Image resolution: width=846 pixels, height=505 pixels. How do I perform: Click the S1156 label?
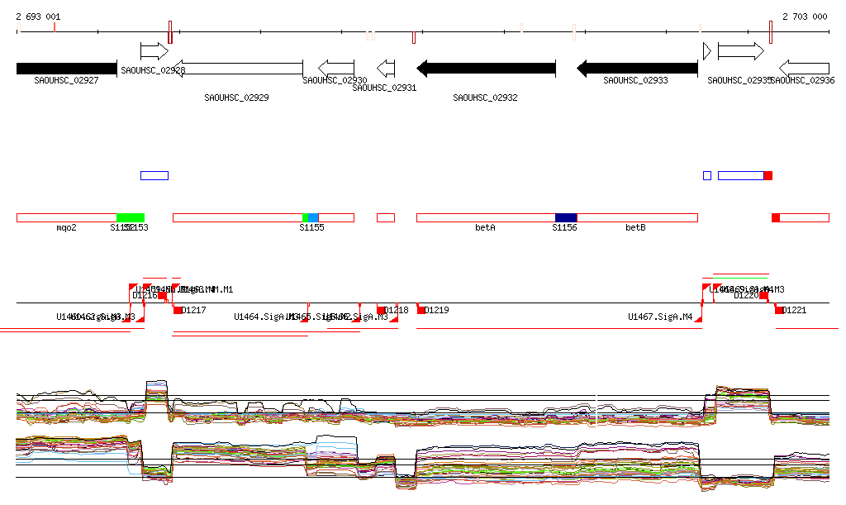(x=564, y=227)
